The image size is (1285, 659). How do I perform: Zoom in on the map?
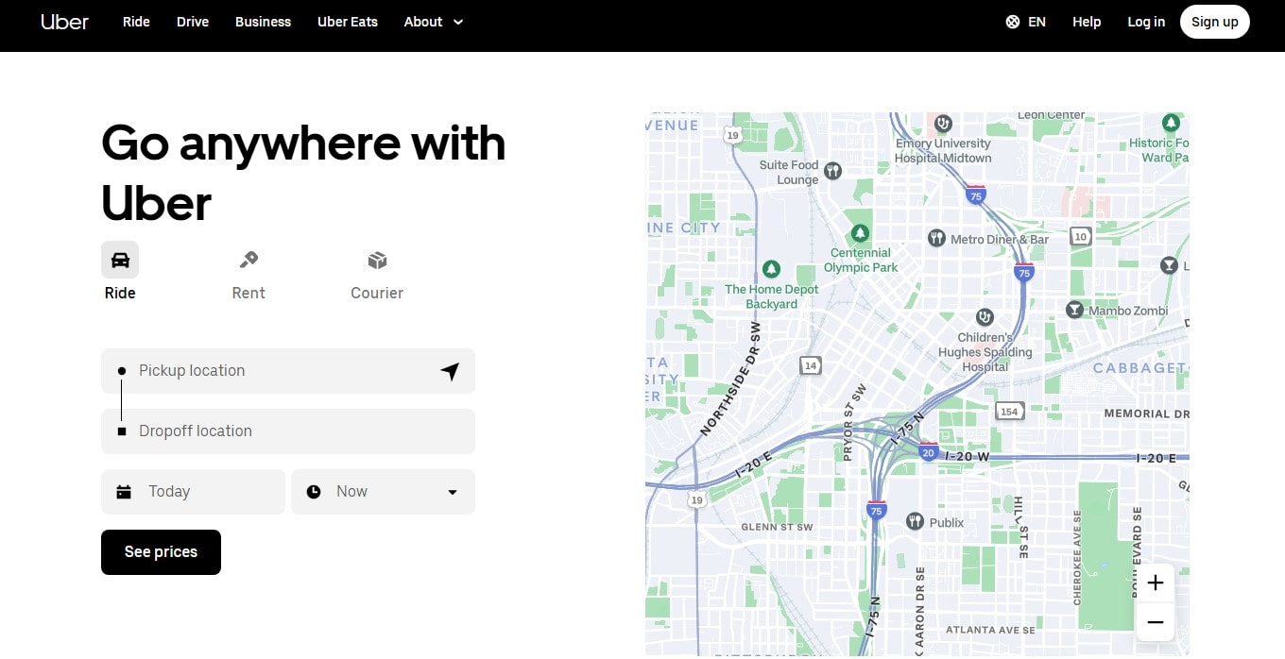[x=1155, y=583]
